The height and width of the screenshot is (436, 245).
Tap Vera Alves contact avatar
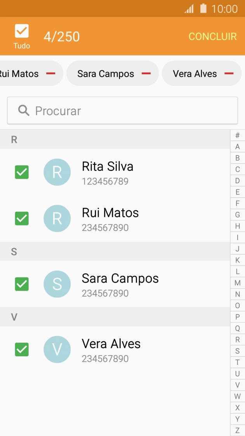coord(57,349)
